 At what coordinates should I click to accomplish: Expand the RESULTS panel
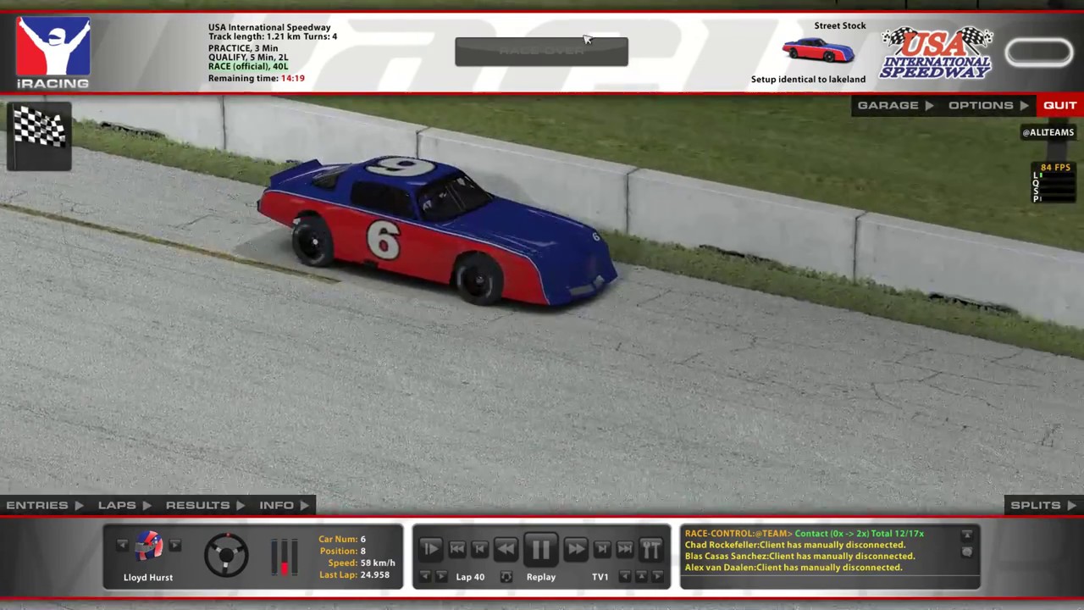coord(205,505)
